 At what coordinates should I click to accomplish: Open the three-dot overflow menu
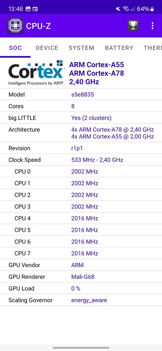click(153, 26)
